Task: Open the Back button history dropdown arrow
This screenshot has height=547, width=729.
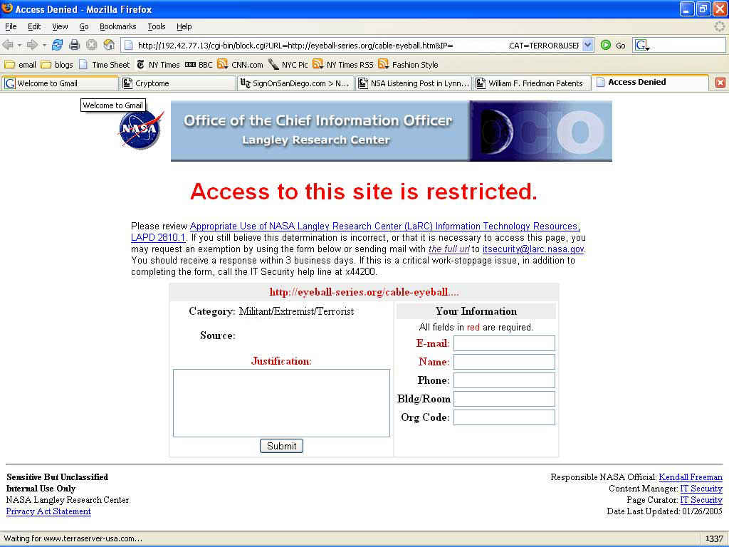Action: coord(19,45)
